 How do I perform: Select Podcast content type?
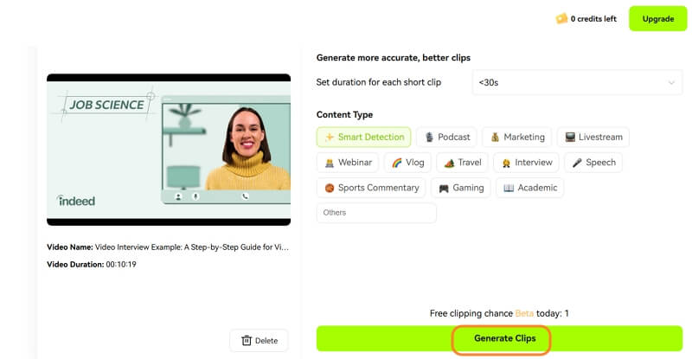[446, 137]
